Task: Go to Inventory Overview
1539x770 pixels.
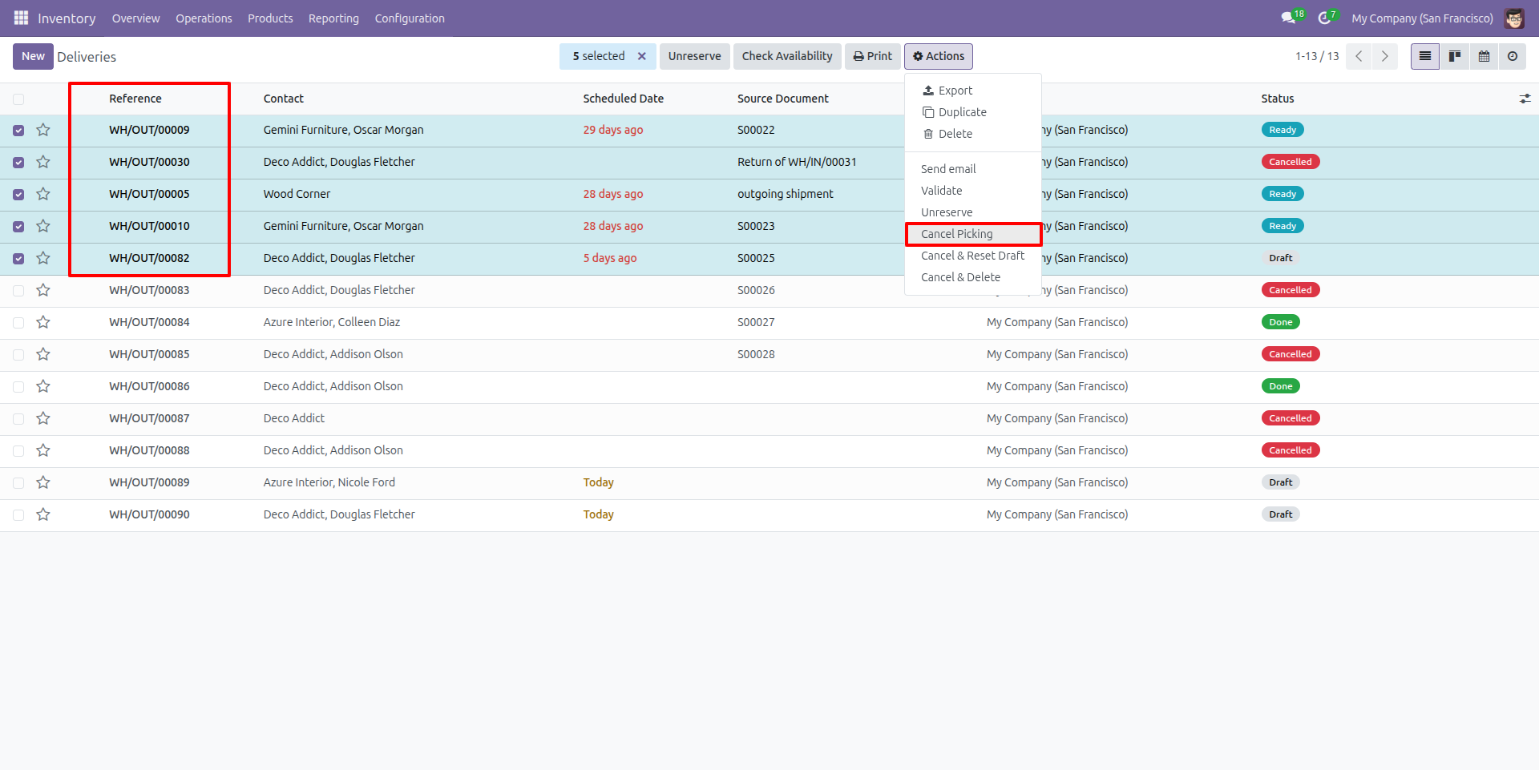Action: click(135, 18)
